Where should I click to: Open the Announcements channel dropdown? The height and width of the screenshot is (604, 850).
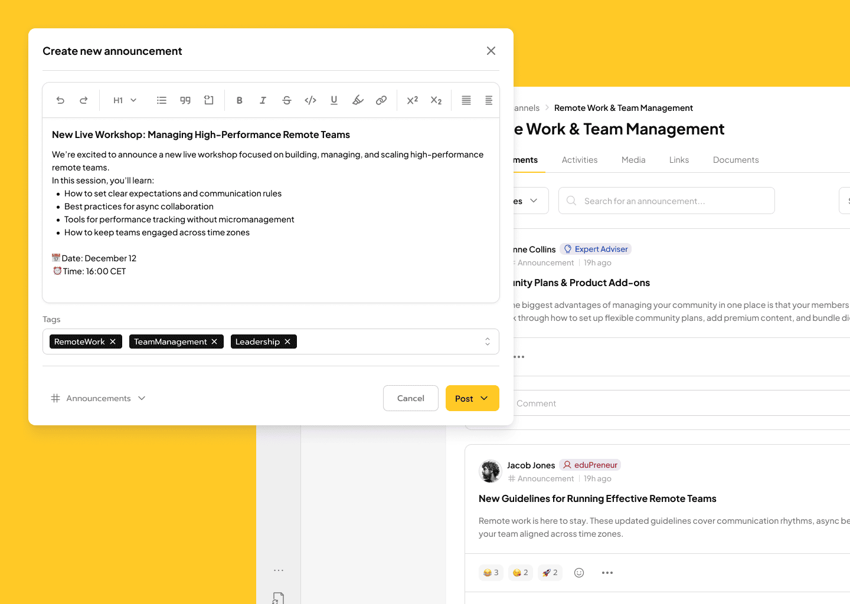pyautogui.click(x=99, y=398)
